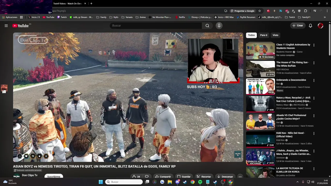Click the magnifier search button
The image size is (331, 186).
coord(207,26)
